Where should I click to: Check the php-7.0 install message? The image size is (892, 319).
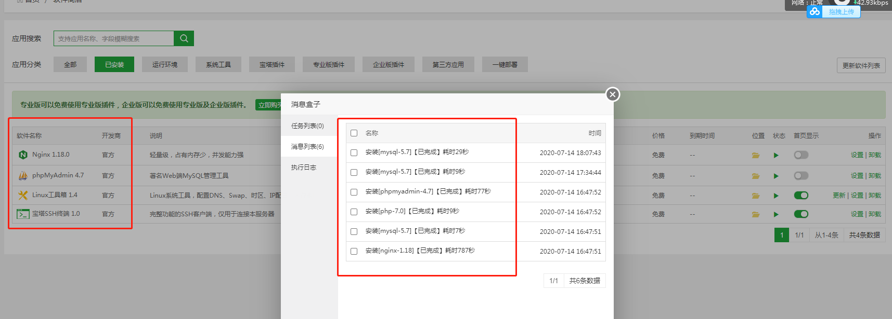[x=354, y=212]
